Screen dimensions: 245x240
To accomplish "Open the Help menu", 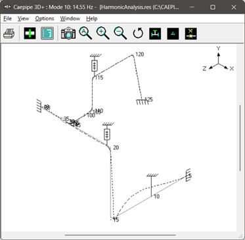I will [92, 18].
